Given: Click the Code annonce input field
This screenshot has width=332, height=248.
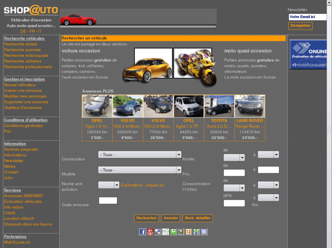Looking at the screenshot, I should pyautogui.click(x=108, y=201).
